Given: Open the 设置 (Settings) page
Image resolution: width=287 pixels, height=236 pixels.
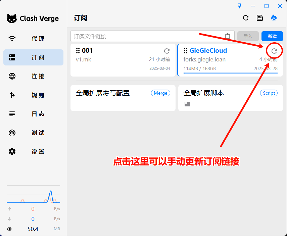Looking at the screenshot, I should coord(33,152).
